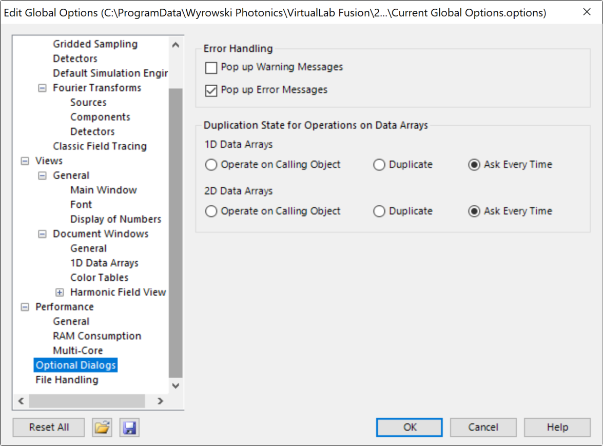The width and height of the screenshot is (603, 446).
Task: Select Detectors under Fourier Transforms
Action: click(92, 131)
